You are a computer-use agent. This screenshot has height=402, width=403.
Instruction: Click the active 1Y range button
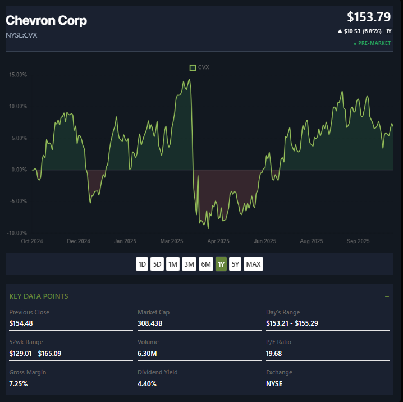point(221,264)
